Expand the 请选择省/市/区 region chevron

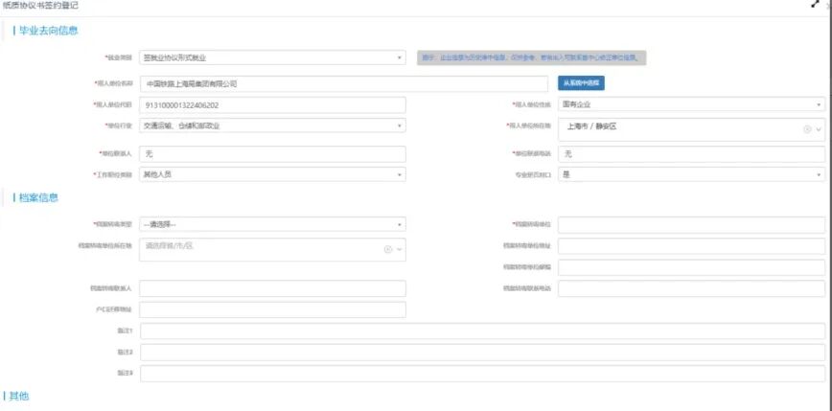[x=400, y=249]
